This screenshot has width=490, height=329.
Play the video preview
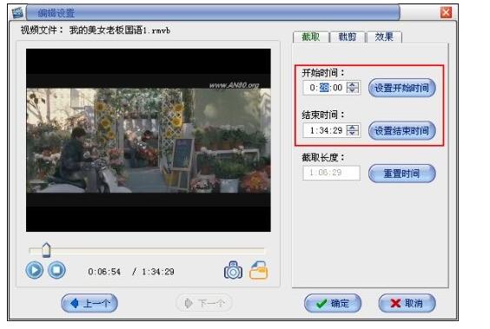click(35, 270)
